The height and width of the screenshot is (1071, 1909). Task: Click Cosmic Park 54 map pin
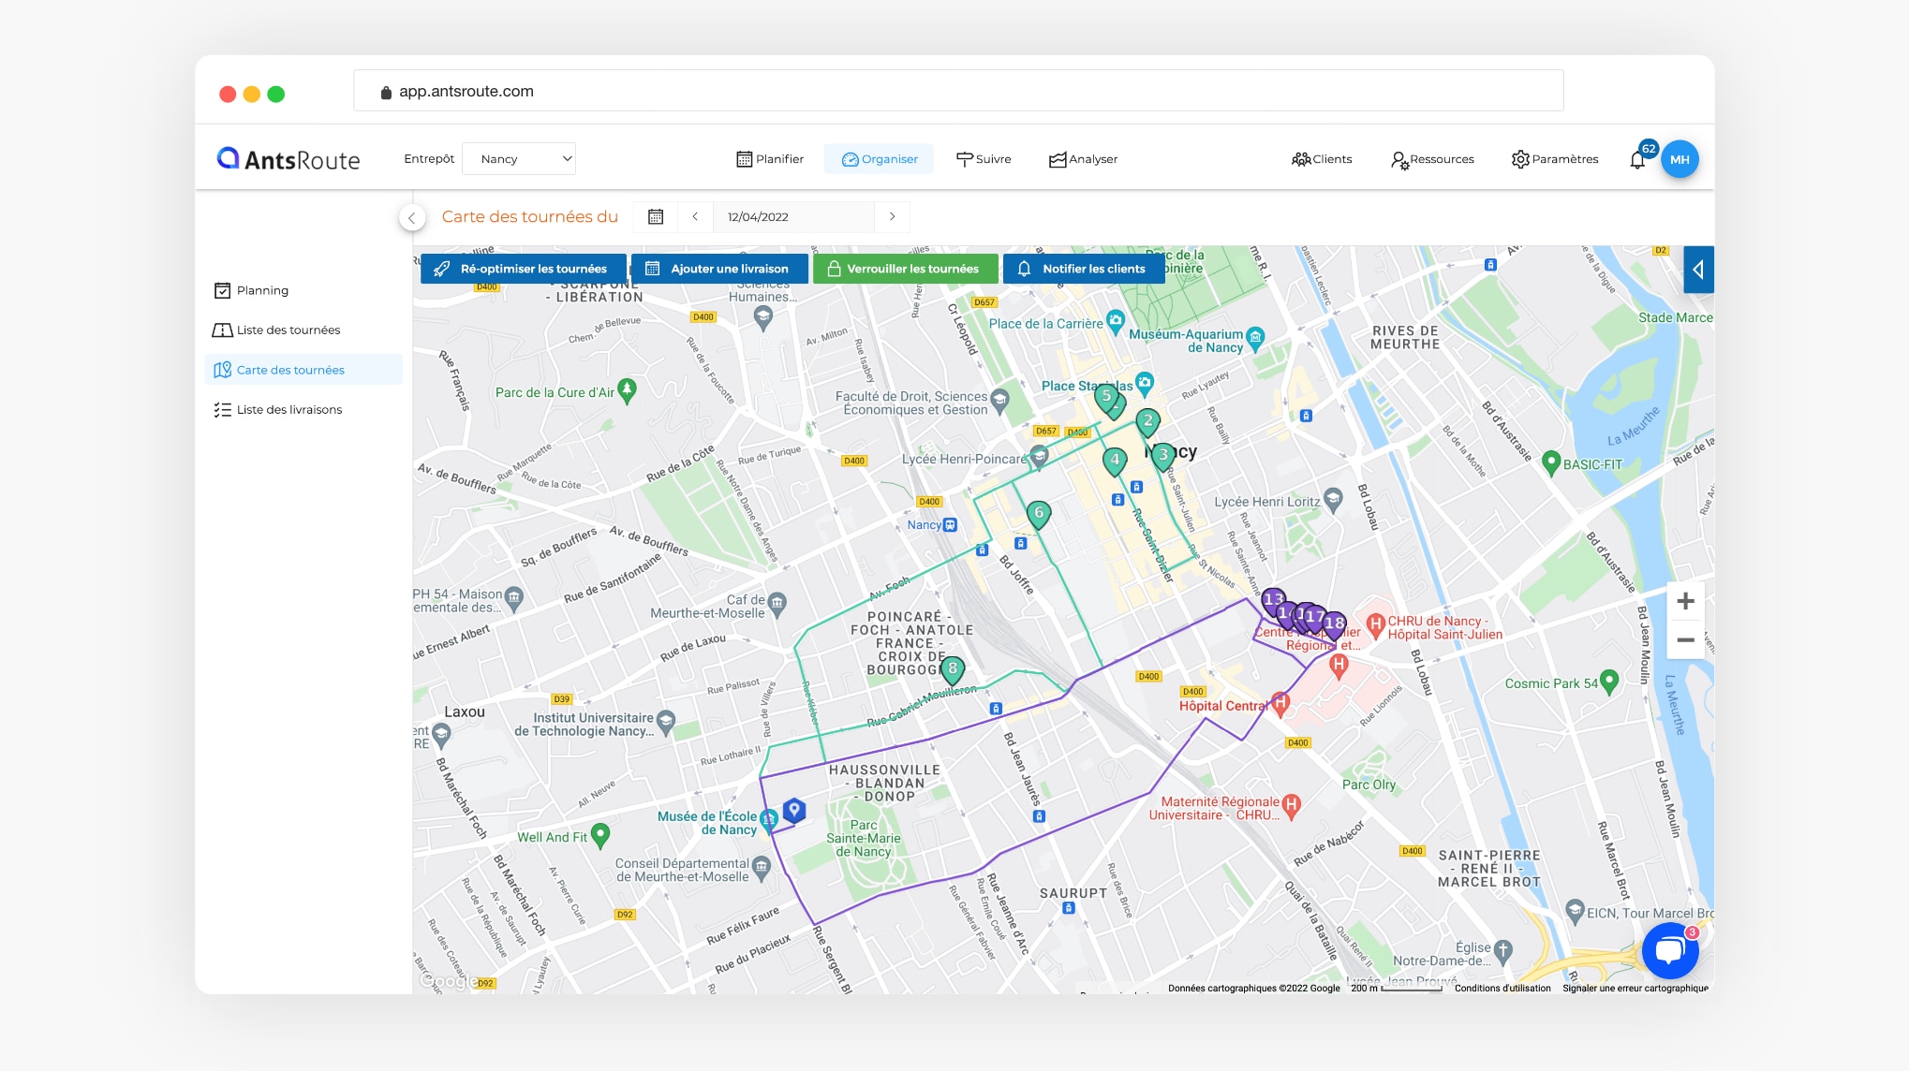coord(1609,682)
